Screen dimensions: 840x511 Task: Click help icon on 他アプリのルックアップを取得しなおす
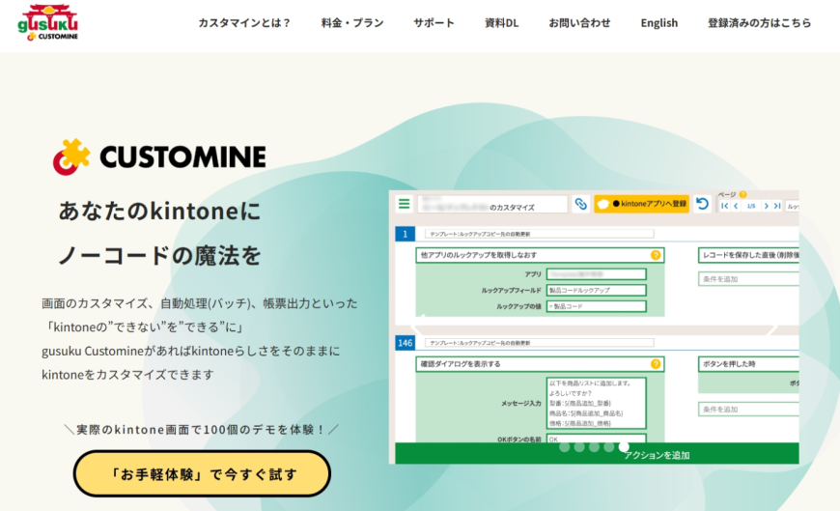pyautogui.click(x=656, y=255)
